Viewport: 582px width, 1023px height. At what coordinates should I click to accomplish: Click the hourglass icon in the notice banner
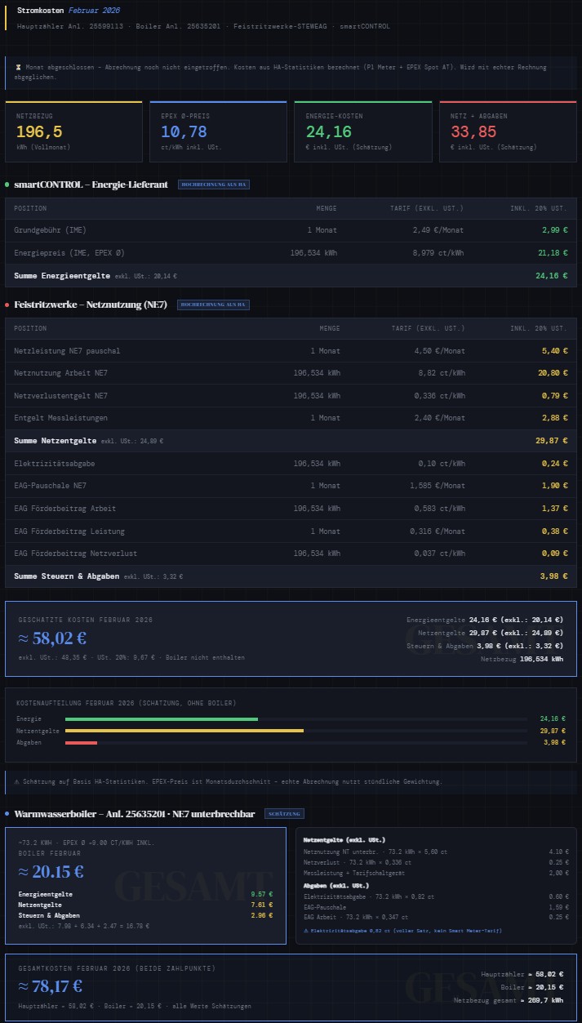pyautogui.click(x=19, y=67)
